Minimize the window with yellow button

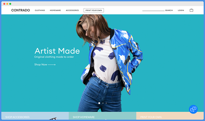point(7,4)
